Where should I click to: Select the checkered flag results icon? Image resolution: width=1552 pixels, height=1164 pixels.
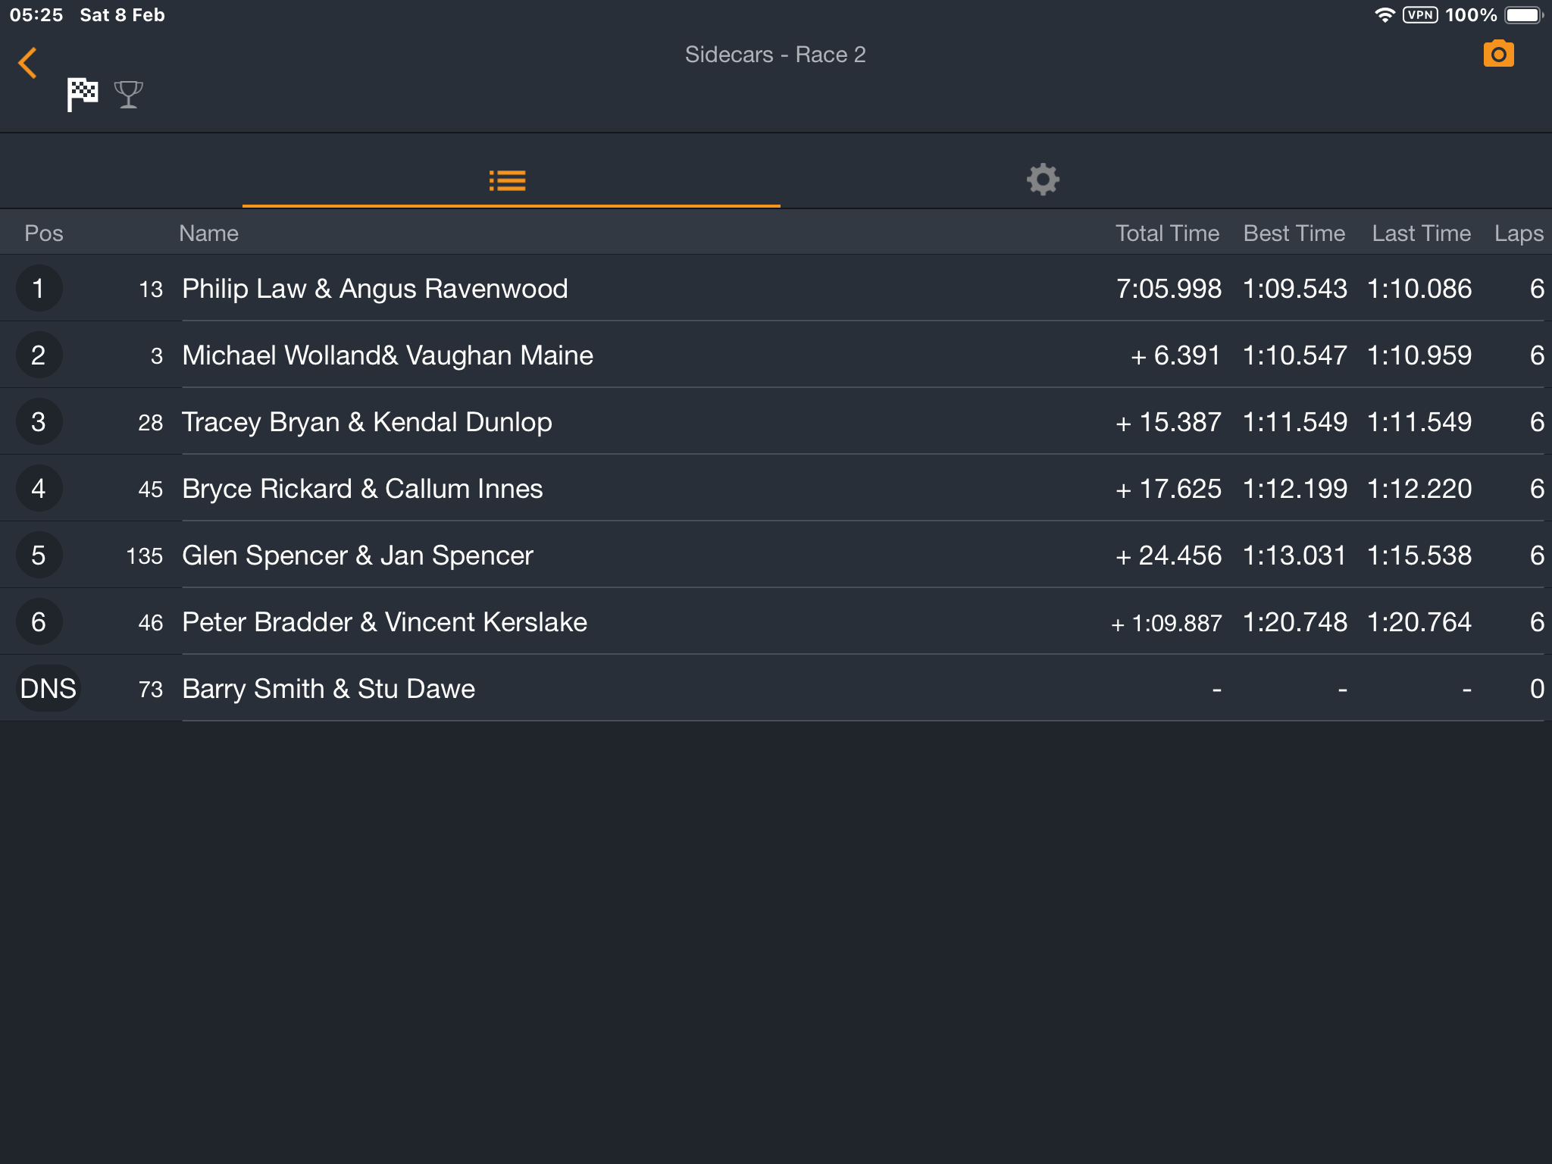coord(83,95)
